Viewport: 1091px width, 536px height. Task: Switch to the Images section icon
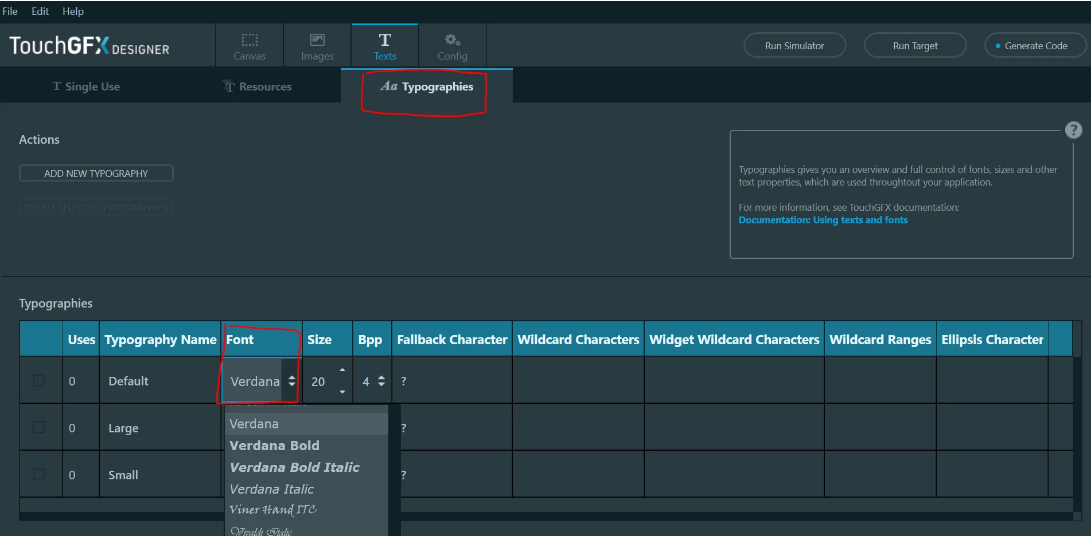[x=317, y=40]
